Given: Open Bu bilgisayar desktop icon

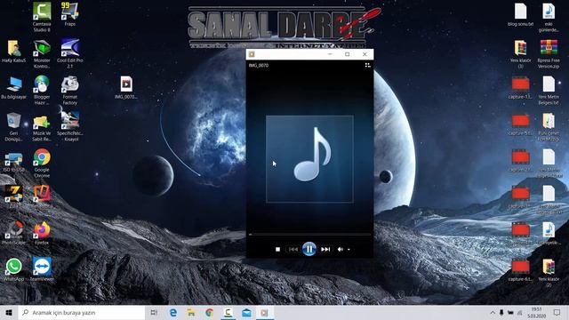Looking at the screenshot, I should [14, 87].
